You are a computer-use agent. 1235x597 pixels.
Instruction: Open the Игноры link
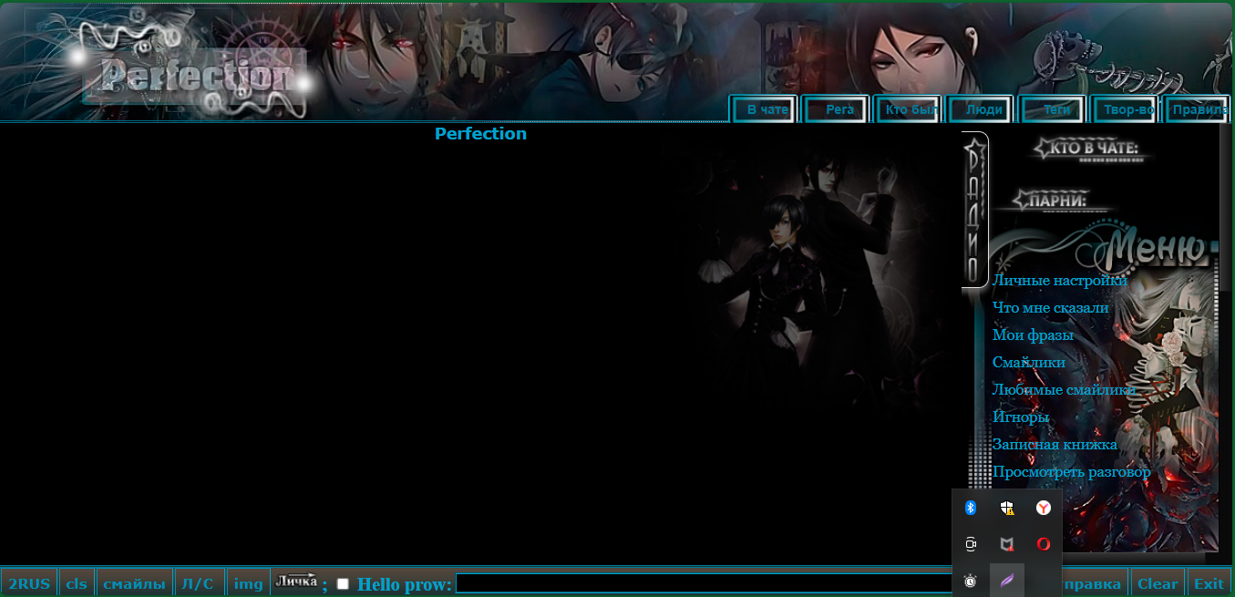tap(1021, 417)
